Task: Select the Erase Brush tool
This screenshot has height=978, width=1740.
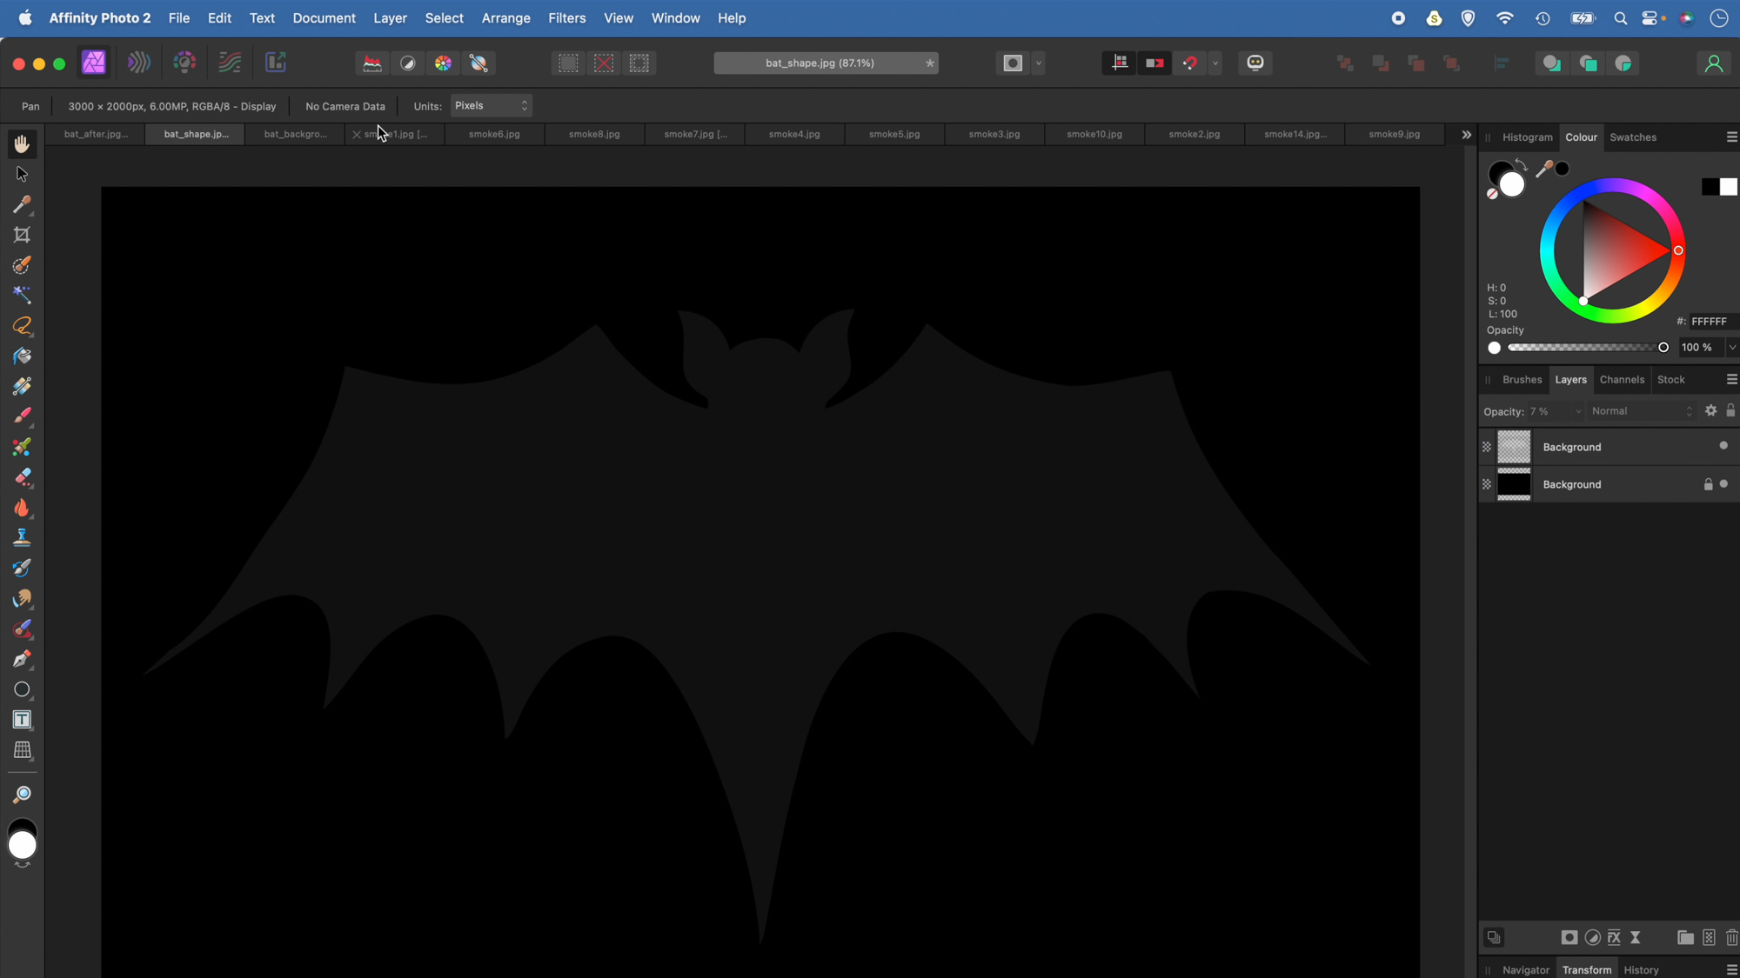Action: point(22,477)
